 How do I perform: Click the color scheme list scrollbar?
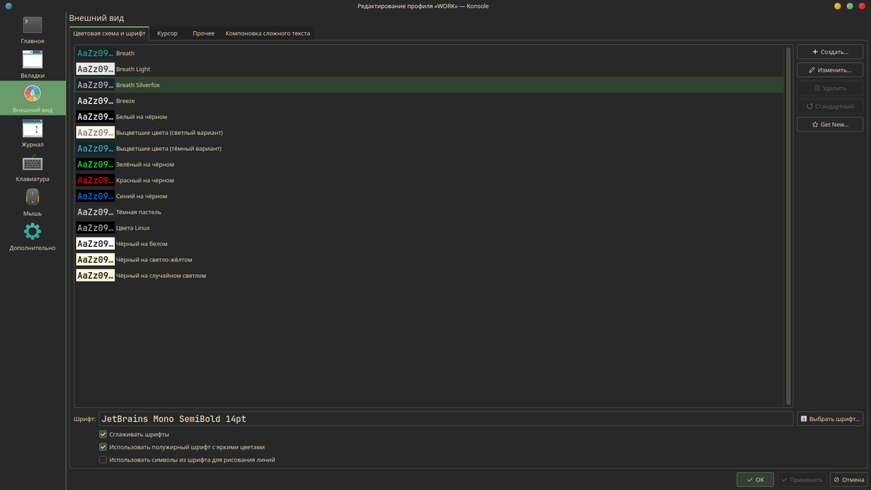[788, 226]
